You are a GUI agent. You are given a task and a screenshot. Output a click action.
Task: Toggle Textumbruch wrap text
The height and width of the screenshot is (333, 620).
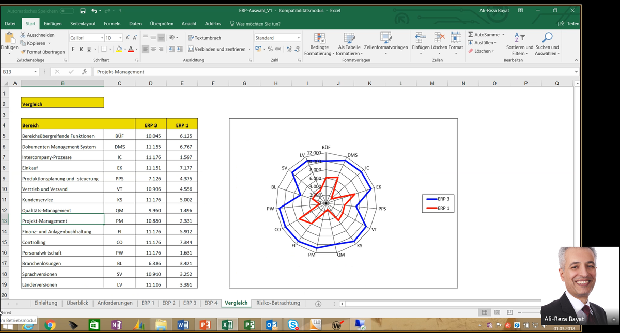coord(205,38)
